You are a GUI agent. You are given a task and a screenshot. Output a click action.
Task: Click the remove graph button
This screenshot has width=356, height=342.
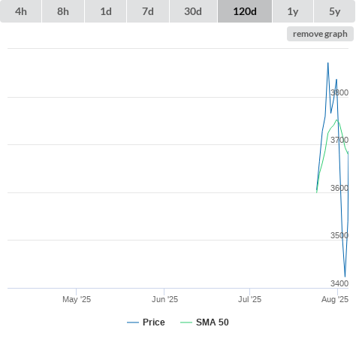320,34
